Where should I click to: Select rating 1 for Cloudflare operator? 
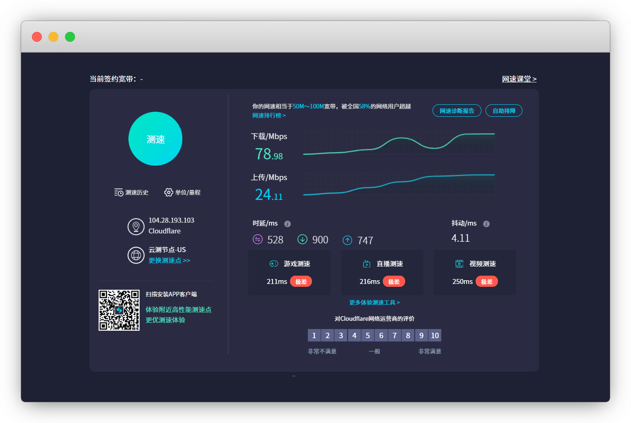(314, 335)
